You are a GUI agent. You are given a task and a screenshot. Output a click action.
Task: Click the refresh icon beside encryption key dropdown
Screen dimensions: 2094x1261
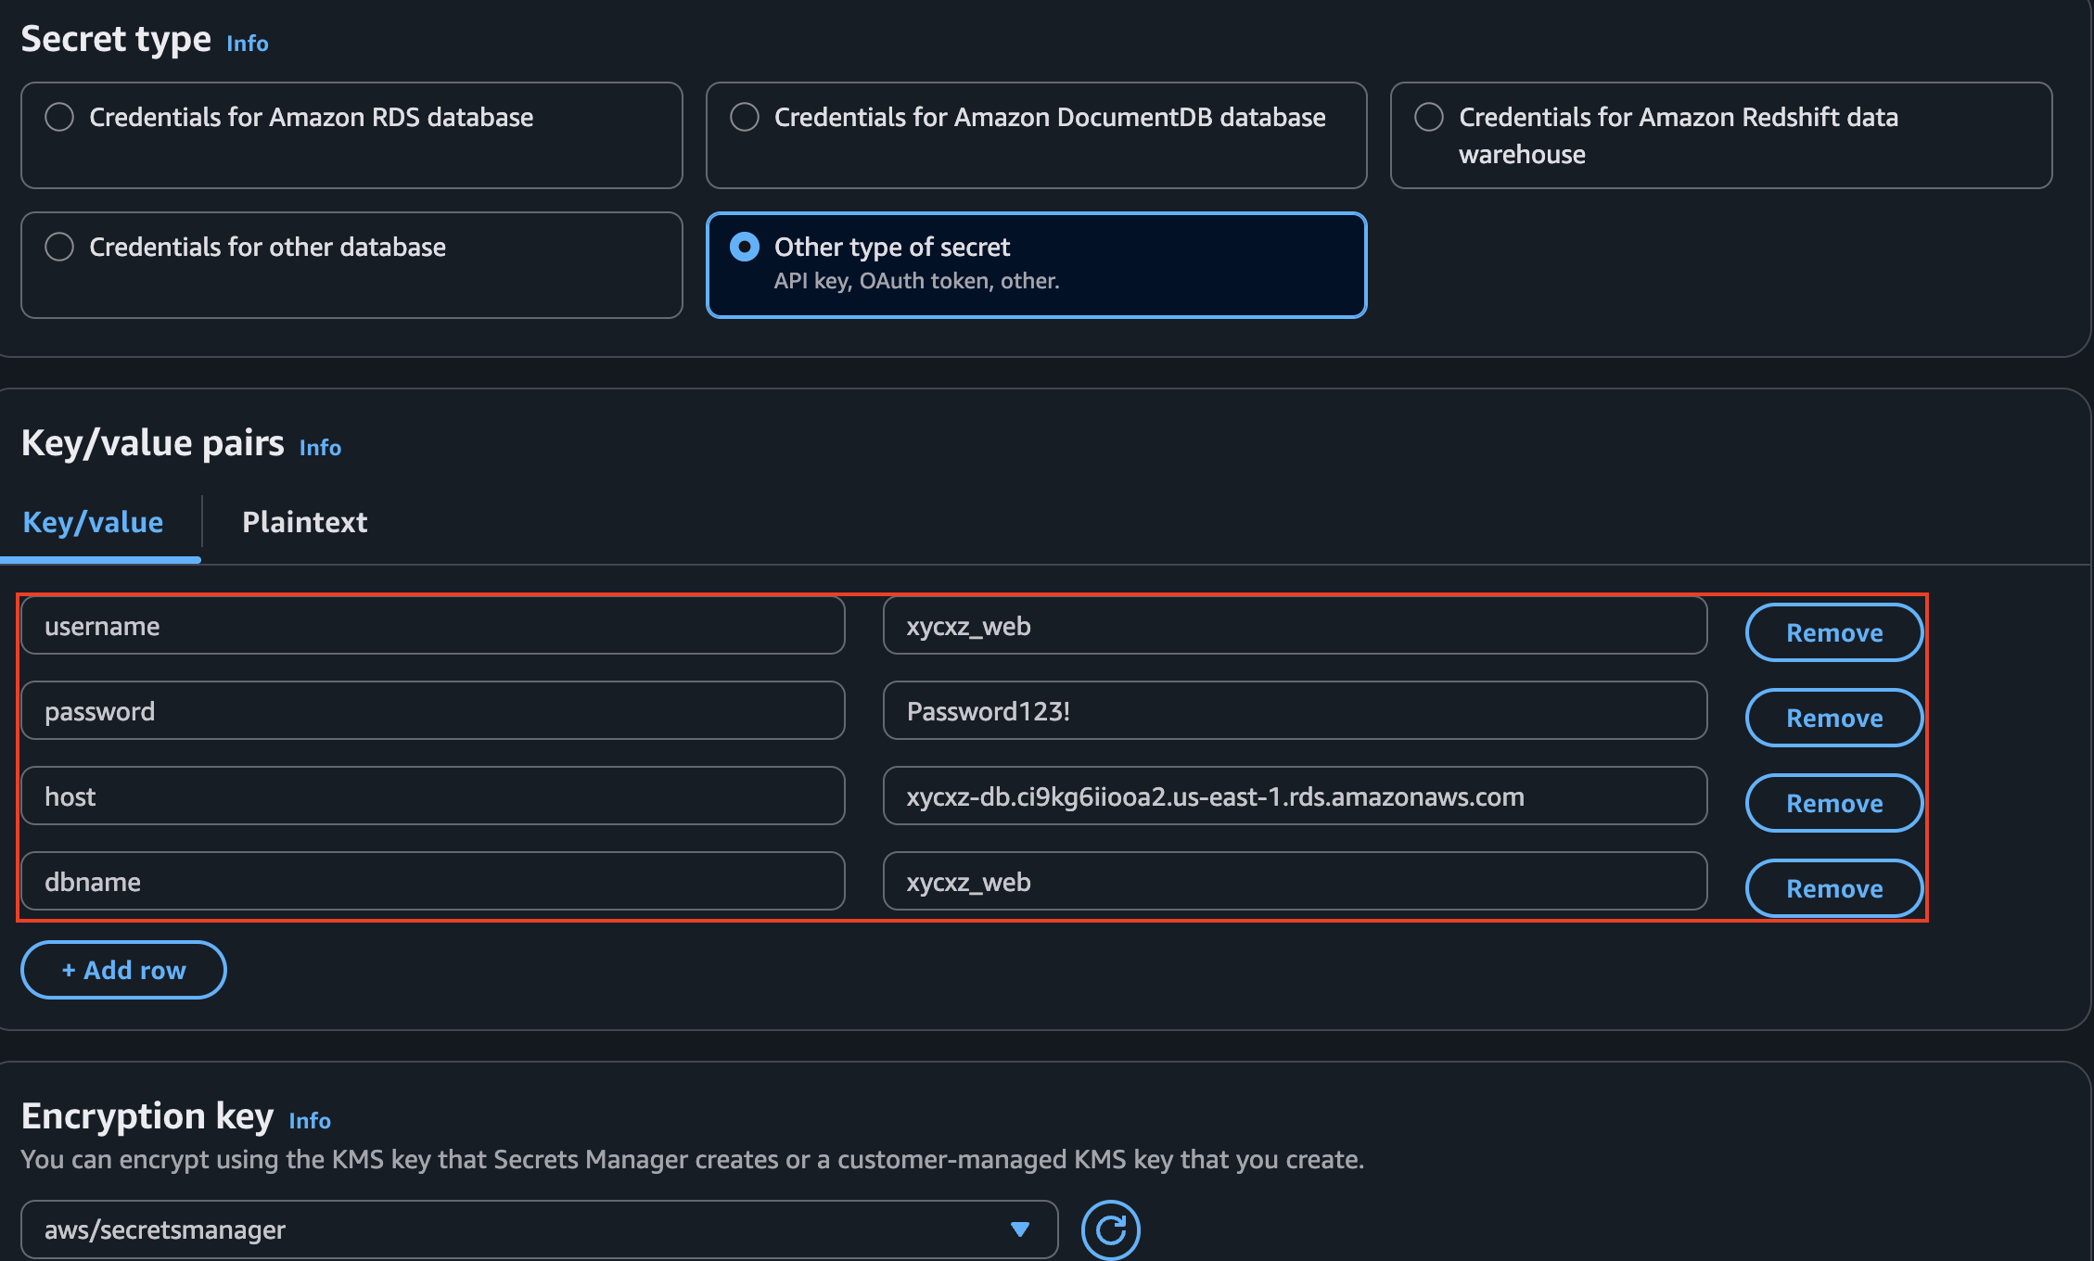1110,1229
